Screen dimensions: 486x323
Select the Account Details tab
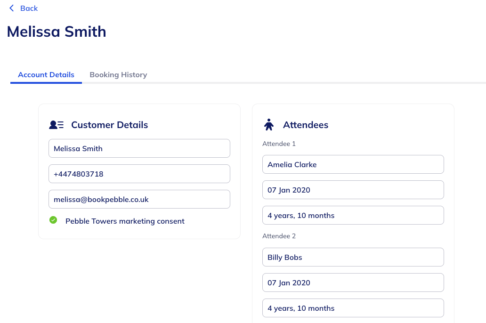click(x=46, y=75)
